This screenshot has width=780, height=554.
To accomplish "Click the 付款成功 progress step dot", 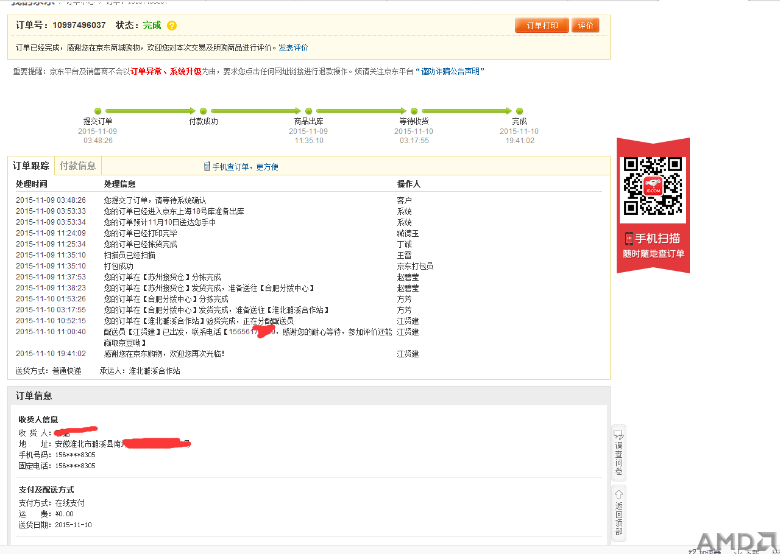I will click(204, 111).
